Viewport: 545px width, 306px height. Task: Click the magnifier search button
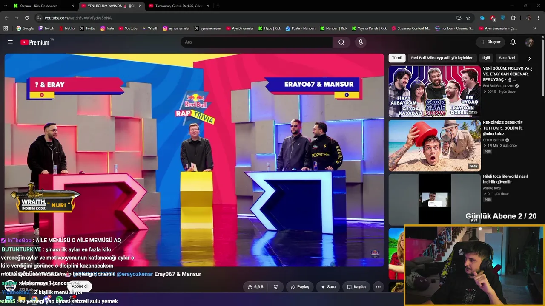341,42
